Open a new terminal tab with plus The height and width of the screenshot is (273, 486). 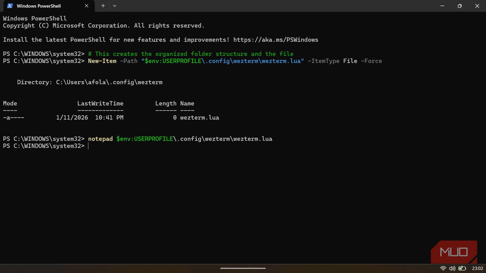(103, 6)
